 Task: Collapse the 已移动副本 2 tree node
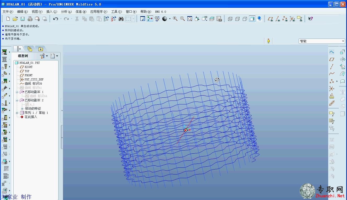(x=17, y=100)
